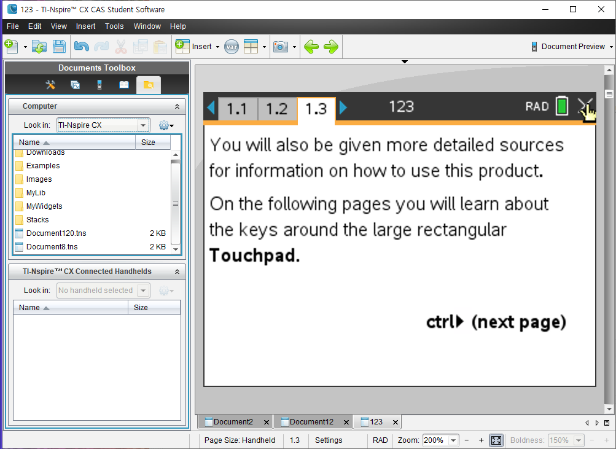Open the handheld emulator toolbox tab
The image size is (616, 449).
coord(99,85)
